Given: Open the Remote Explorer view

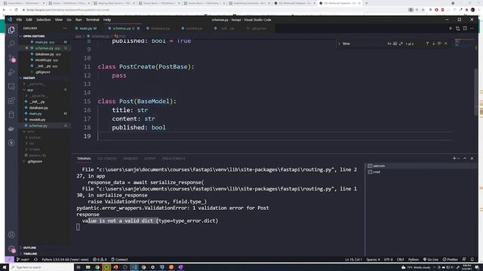Looking at the screenshot, I should pos(11,87).
